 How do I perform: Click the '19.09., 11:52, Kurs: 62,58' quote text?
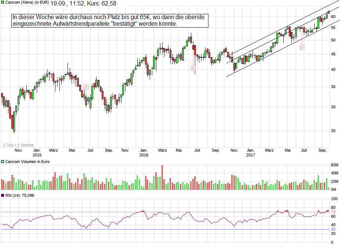[83, 4]
